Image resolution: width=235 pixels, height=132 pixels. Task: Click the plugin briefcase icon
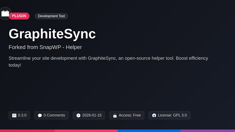(x=5, y=14)
